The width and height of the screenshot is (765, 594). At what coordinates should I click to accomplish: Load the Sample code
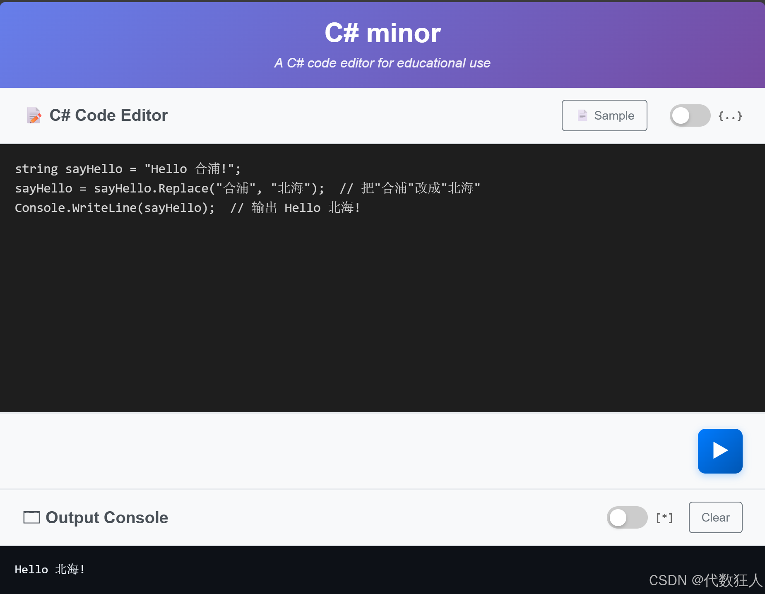coord(604,115)
